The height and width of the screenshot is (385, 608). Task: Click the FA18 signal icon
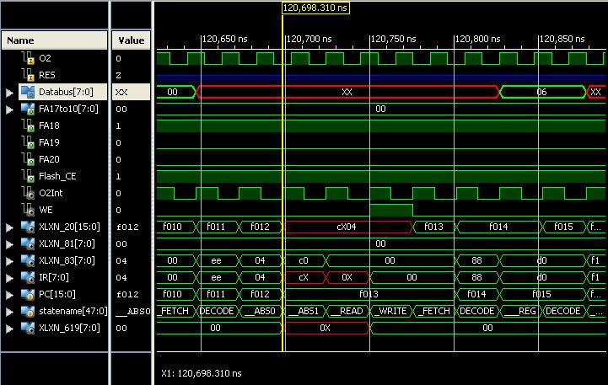pyautogui.click(x=27, y=126)
